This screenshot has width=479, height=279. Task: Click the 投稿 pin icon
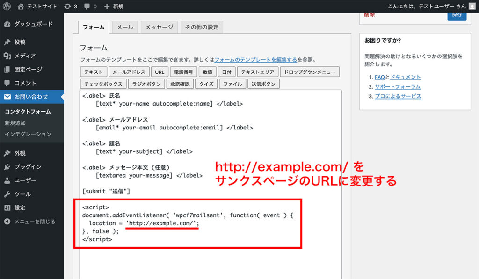click(7, 42)
